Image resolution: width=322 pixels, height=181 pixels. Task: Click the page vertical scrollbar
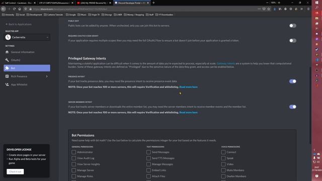(x=310, y=106)
